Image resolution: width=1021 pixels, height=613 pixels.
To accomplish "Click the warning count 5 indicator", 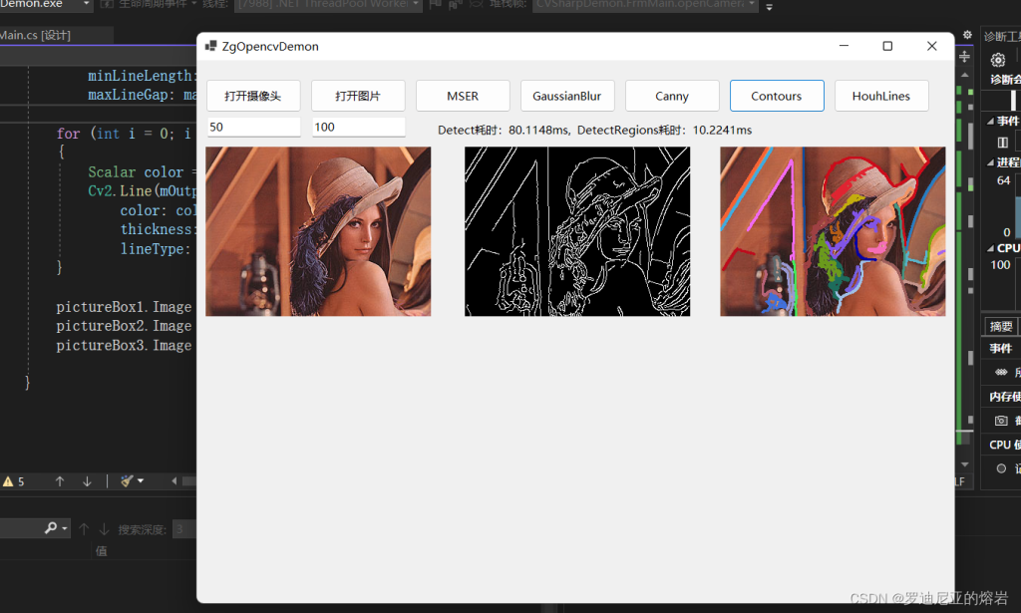I will tap(14, 481).
